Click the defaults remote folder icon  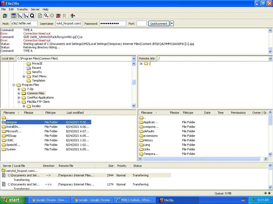point(141,131)
